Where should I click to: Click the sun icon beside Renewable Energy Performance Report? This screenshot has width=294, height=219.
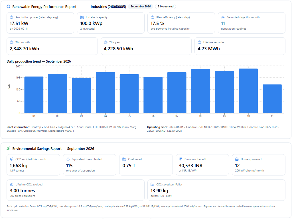(x=9, y=7)
